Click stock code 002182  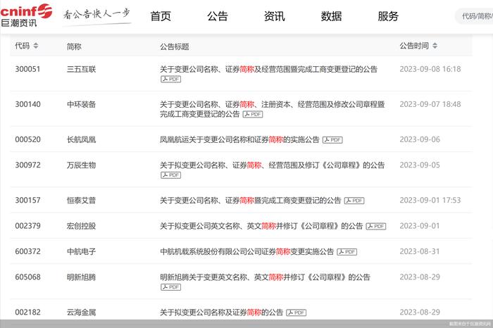27,313
